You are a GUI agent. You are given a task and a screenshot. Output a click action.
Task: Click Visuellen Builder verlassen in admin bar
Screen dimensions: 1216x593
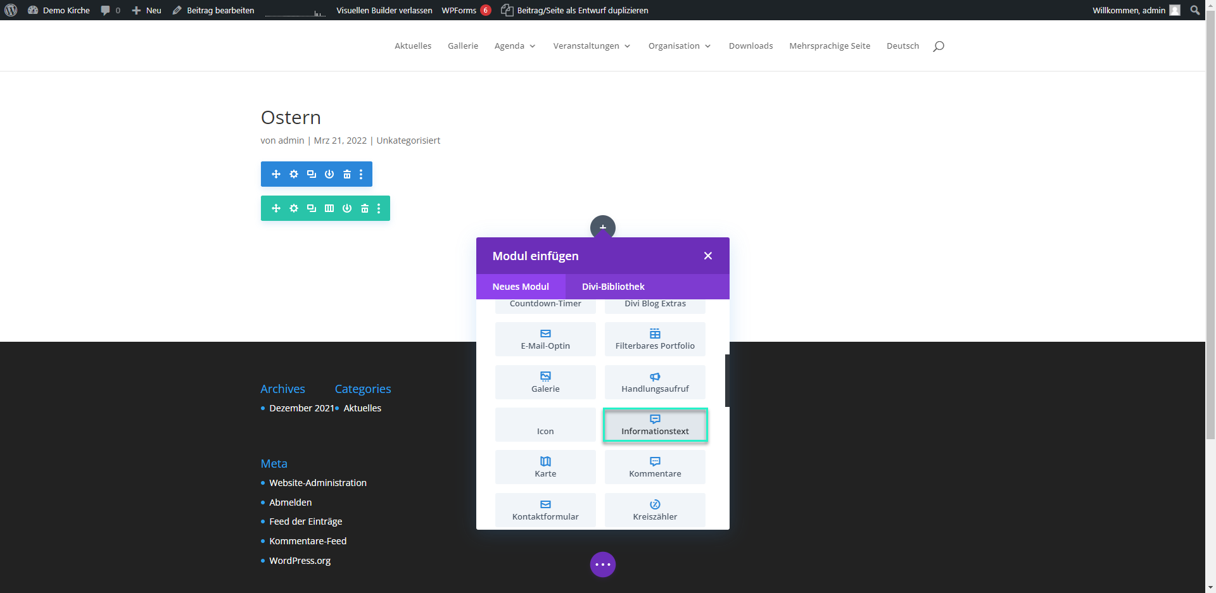pyautogui.click(x=384, y=10)
